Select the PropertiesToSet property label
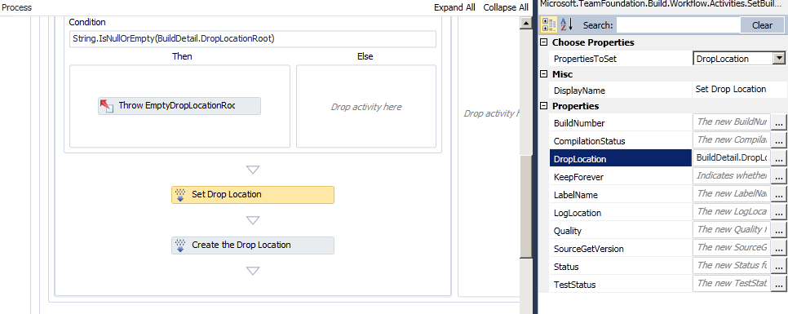The image size is (788, 314). click(585, 59)
